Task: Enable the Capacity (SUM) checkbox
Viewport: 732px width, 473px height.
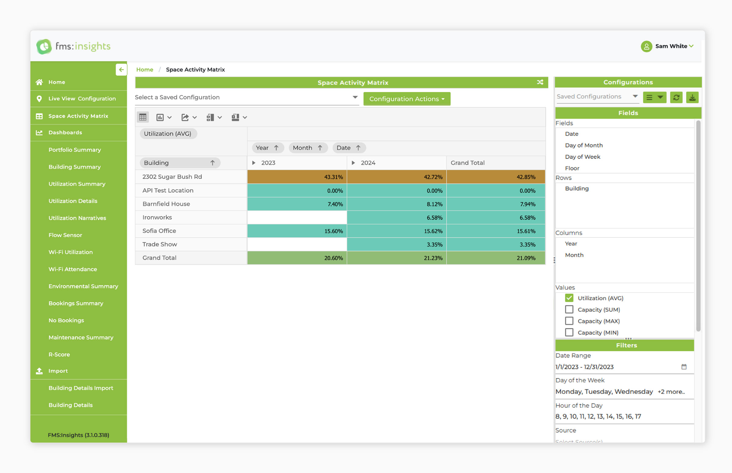Action: pyautogui.click(x=569, y=309)
